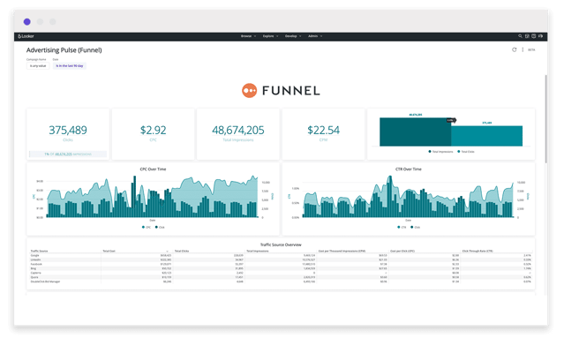Expand the Browse dropdown arrow
The width and height of the screenshot is (564, 346).
pos(255,36)
